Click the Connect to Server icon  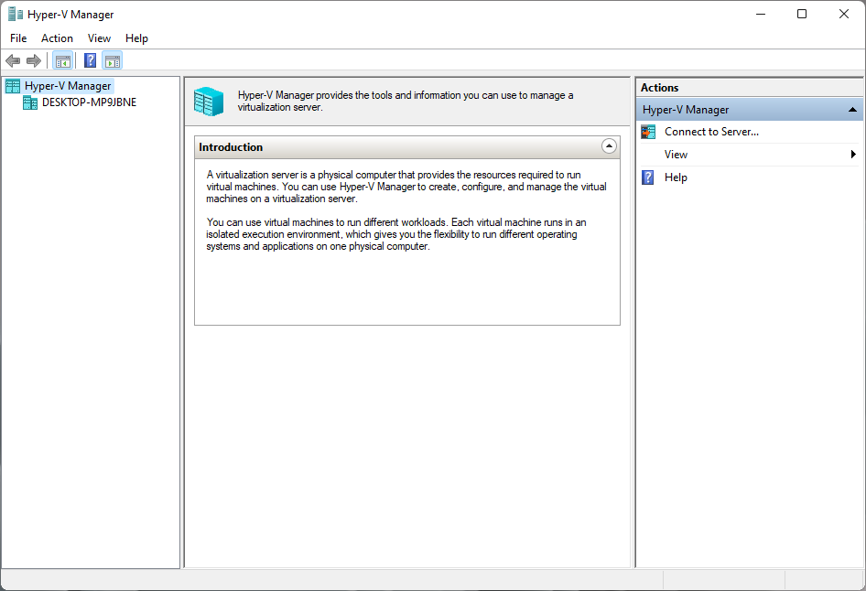[x=648, y=132]
